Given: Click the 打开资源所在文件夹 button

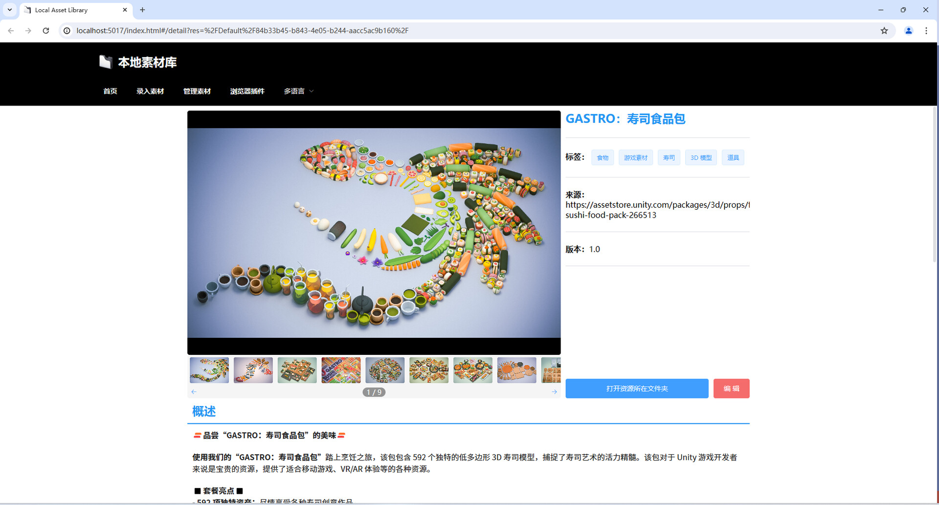Looking at the screenshot, I should coord(637,389).
